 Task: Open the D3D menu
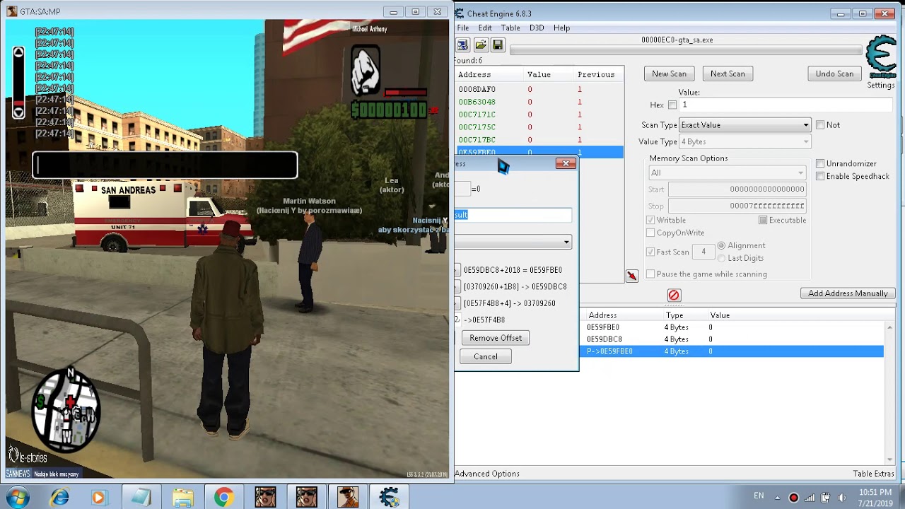tap(537, 28)
